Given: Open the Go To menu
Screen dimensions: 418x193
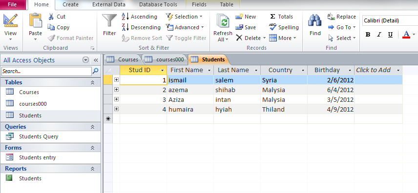Looking at the screenshot, I should (342, 27).
